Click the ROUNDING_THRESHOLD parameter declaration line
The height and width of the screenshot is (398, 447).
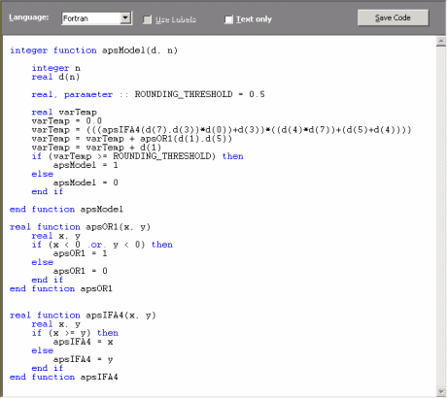pyautogui.click(x=148, y=94)
